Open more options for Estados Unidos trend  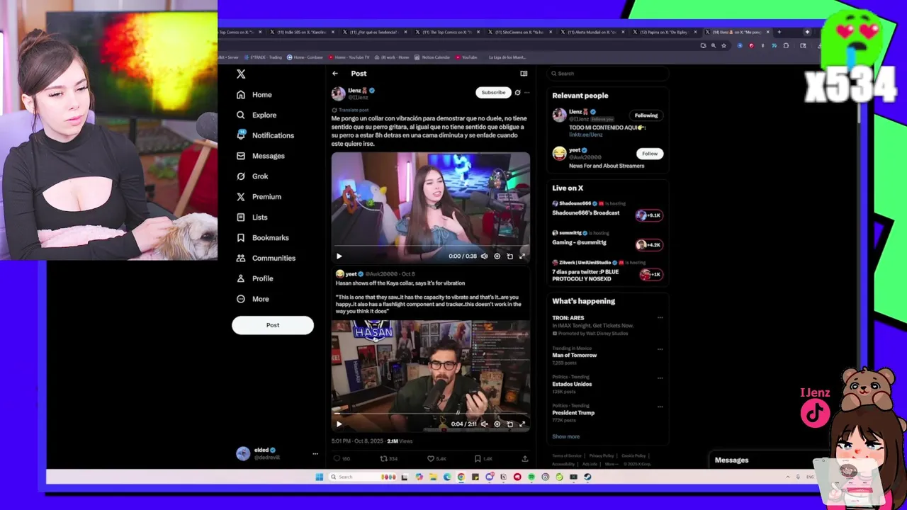pos(660,378)
